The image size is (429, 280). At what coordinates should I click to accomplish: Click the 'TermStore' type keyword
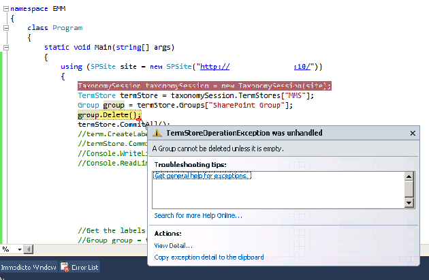97,95
